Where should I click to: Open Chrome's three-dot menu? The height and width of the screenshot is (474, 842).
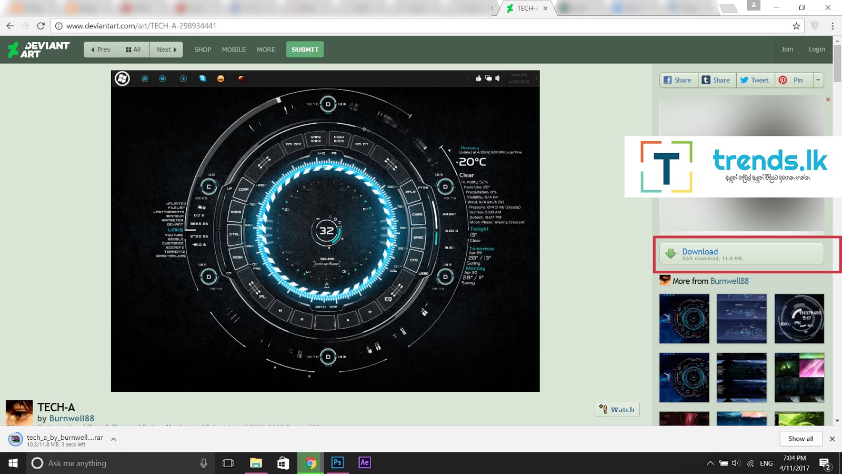coord(833,26)
